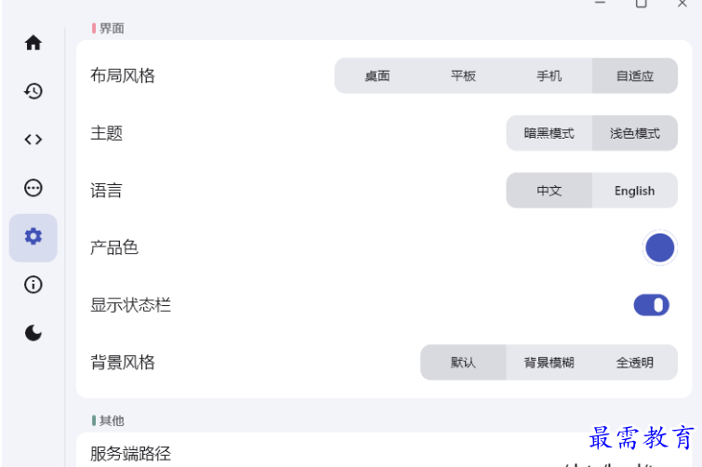Click the moon dark mode icon
The height and width of the screenshot is (467, 702).
pyautogui.click(x=33, y=333)
